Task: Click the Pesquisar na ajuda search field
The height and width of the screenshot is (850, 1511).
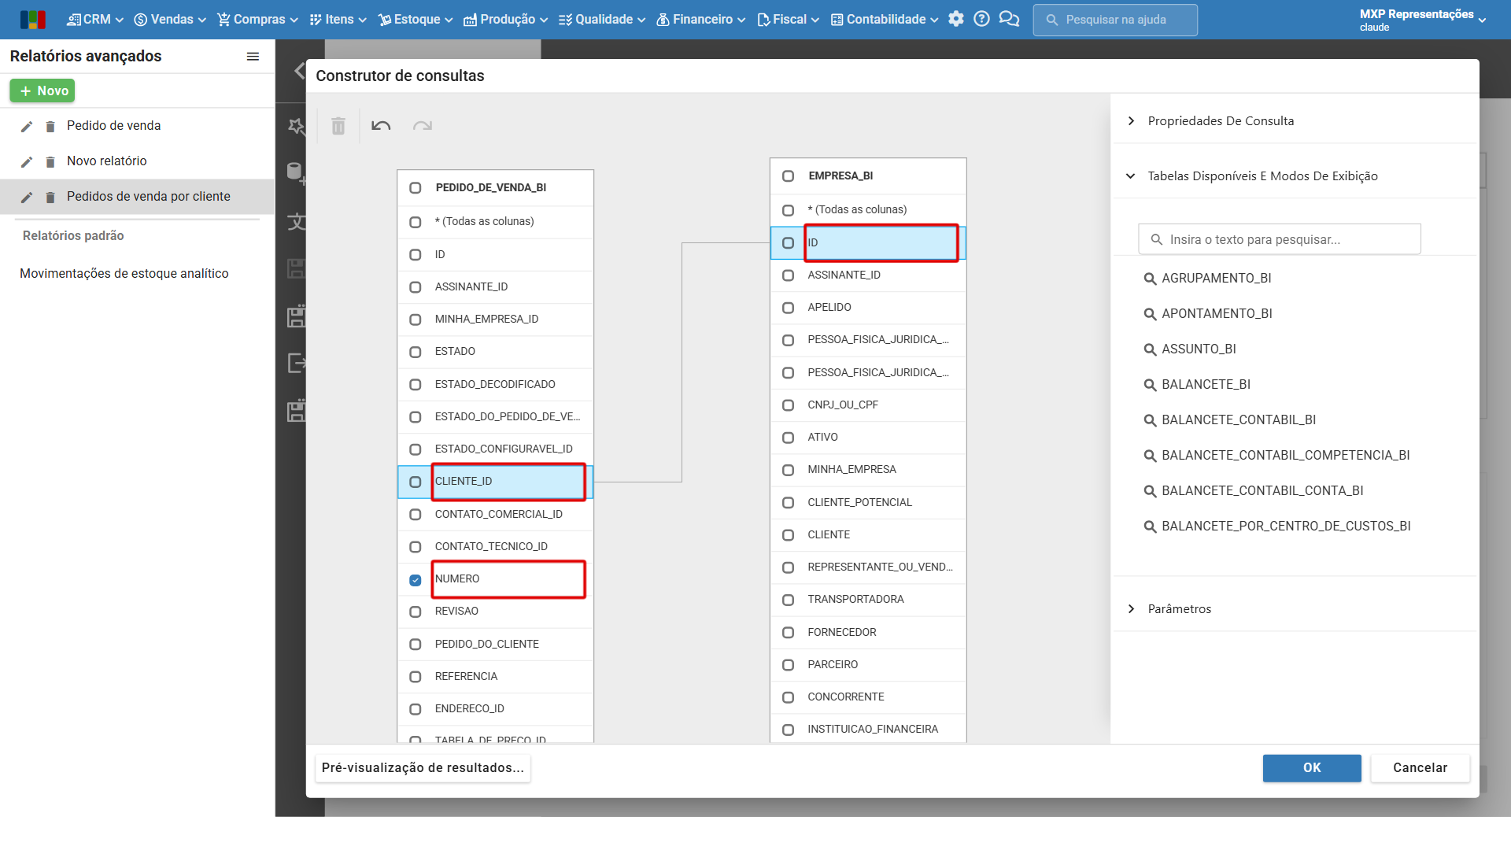Action: pos(1115,20)
